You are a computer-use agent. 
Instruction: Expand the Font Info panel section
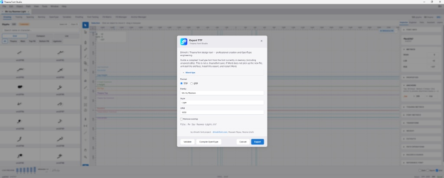421,30
